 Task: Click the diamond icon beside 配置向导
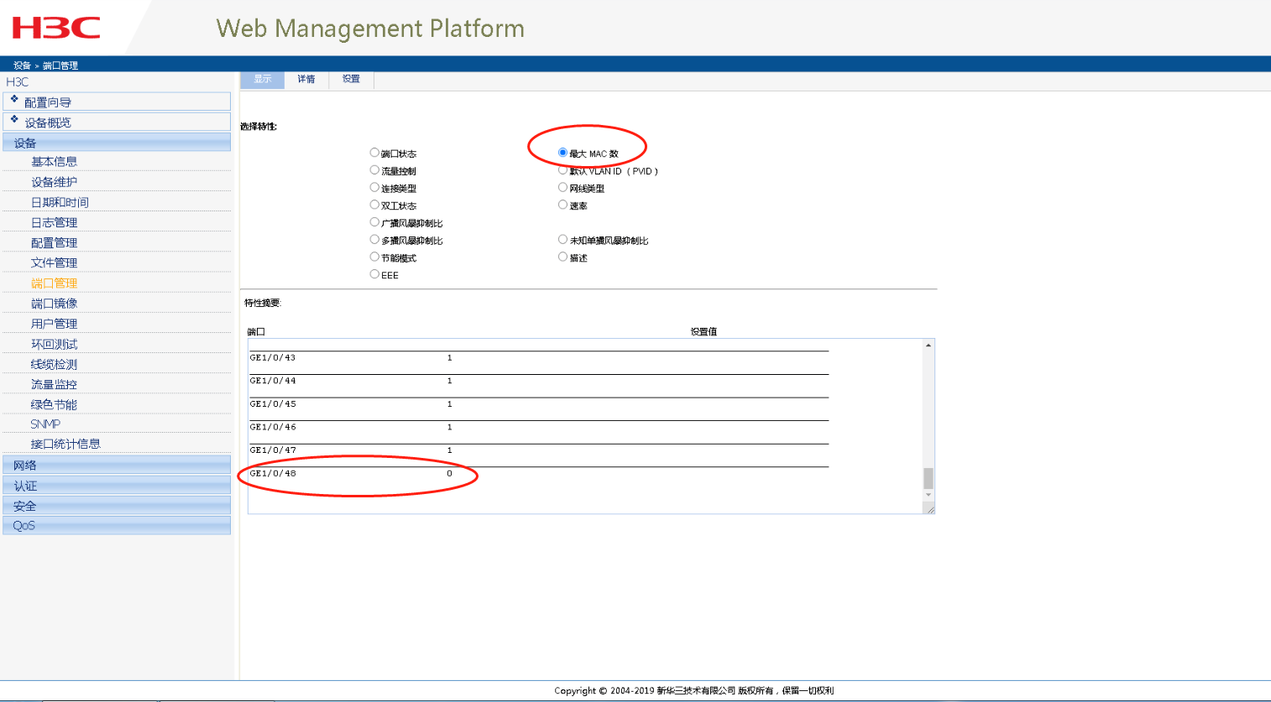14,99
